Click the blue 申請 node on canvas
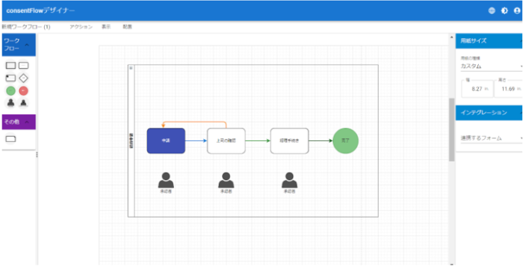 click(166, 140)
